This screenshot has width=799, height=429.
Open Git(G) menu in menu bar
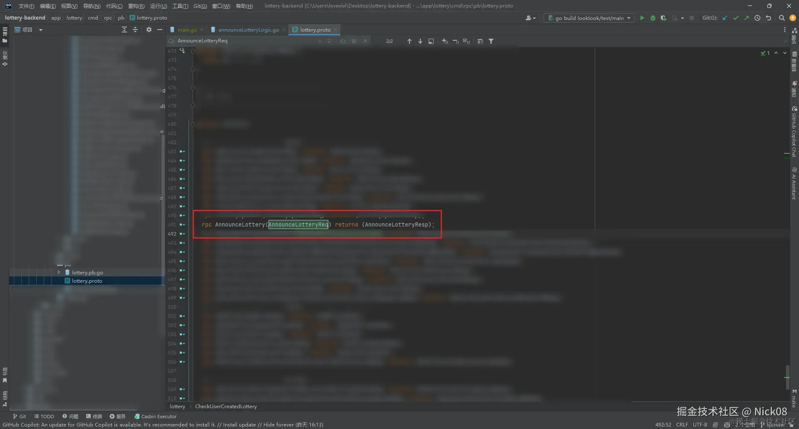click(x=200, y=6)
